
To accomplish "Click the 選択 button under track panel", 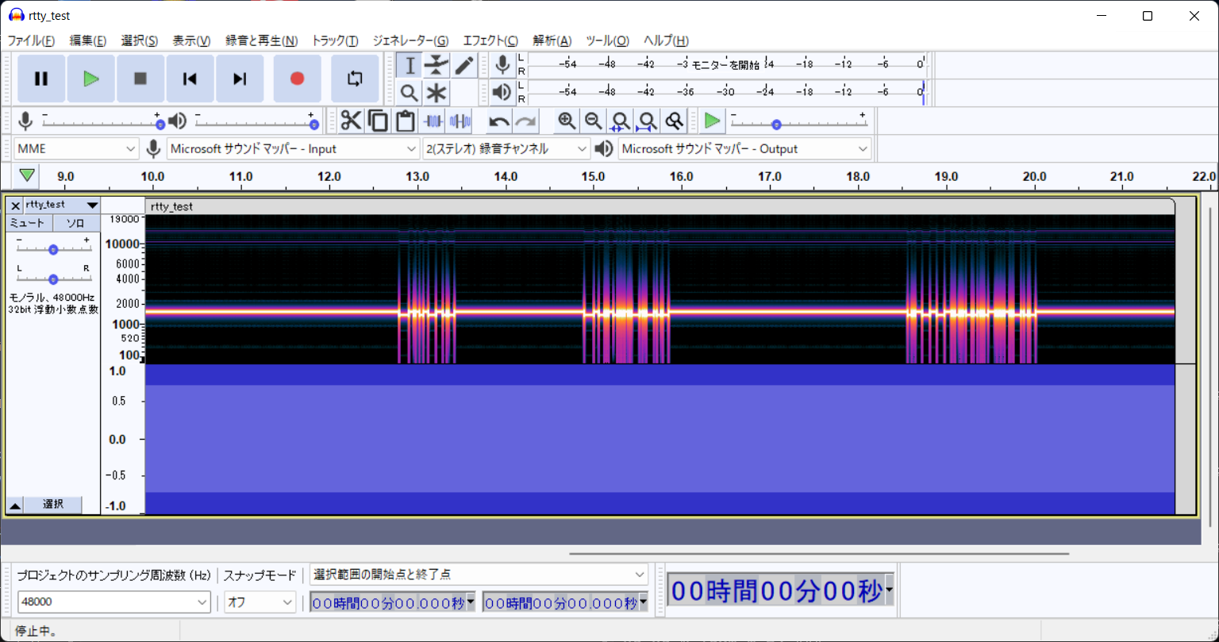I will tap(52, 505).
